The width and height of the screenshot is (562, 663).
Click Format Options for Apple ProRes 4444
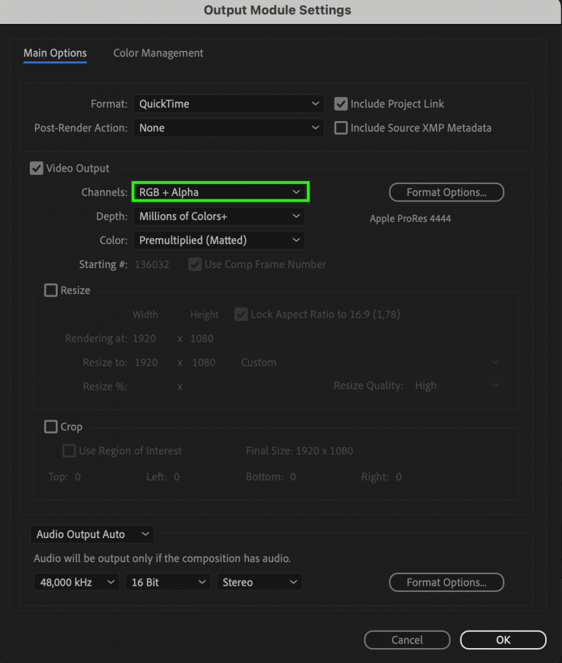click(446, 192)
